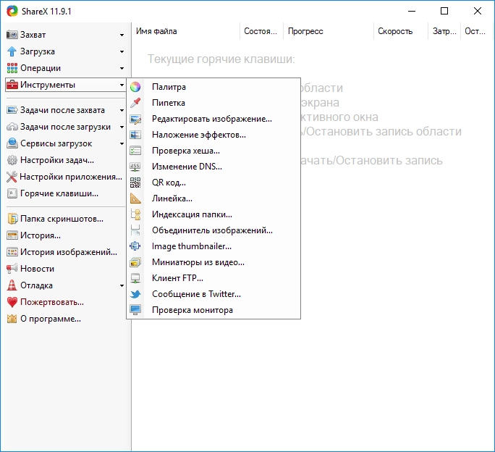
Task: Click the Изменение DNS icon
Action: (135, 167)
